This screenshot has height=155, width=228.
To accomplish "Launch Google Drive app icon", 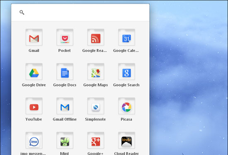I will tap(34, 72).
